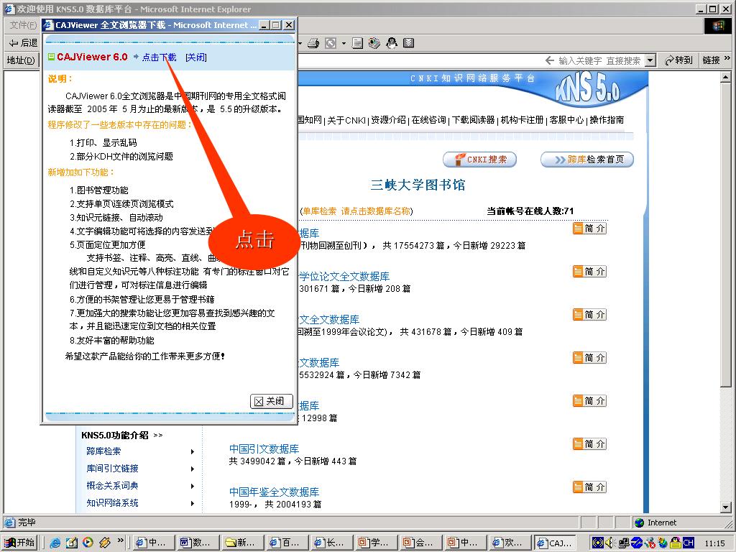The width and height of the screenshot is (736, 552).
Task: Click the Print icon in IE toolbar
Action: pyautogui.click(x=313, y=43)
